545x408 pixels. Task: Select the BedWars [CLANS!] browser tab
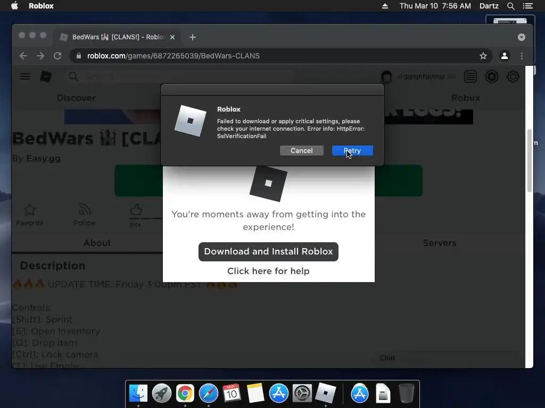point(117,37)
